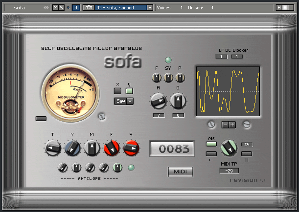Toggle the dark button above the arrow label
This screenshot has height=212, width=299.
pyautogui.click(x=211, y=153)
